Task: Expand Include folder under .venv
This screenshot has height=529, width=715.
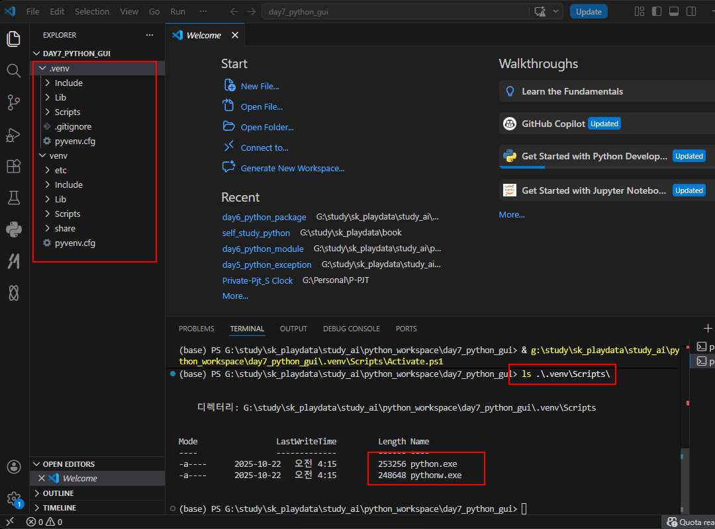Action: [x=48, y=83]
